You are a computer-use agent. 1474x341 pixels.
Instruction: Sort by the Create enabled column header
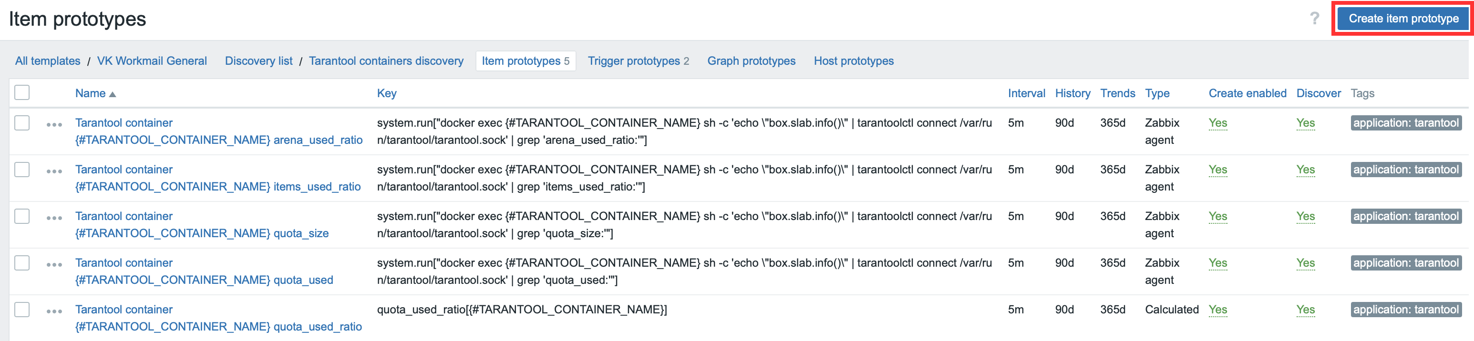(x=1247, y=94)
